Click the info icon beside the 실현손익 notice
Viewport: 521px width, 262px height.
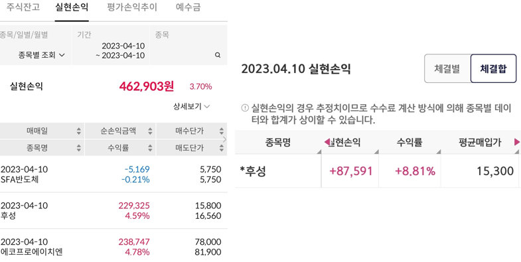click(245, 108)
